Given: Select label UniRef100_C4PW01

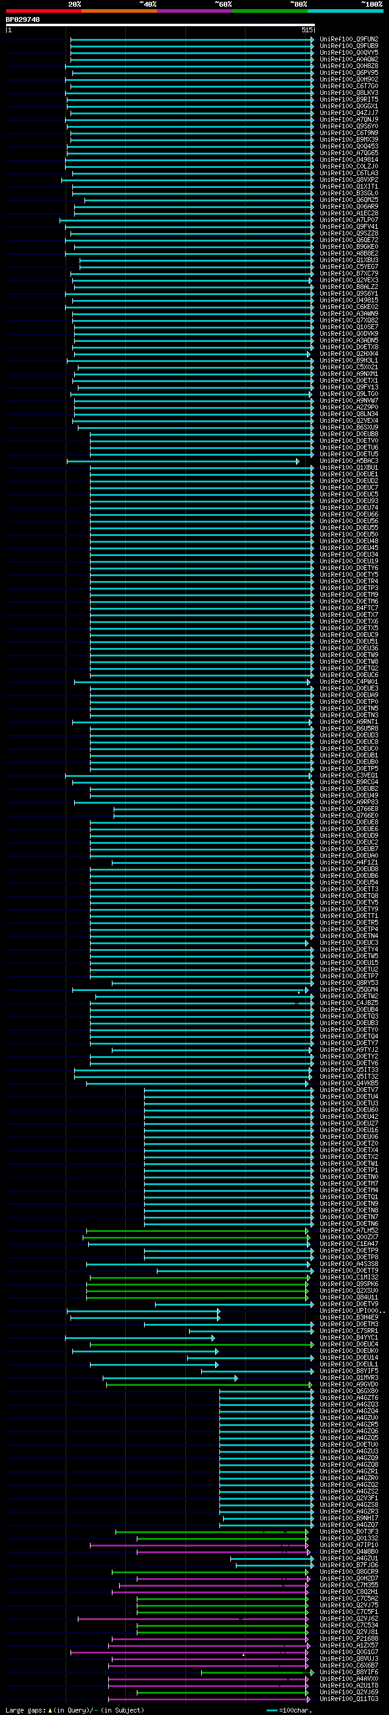Looking at the screenshot, I should click(x=348, y=682).
